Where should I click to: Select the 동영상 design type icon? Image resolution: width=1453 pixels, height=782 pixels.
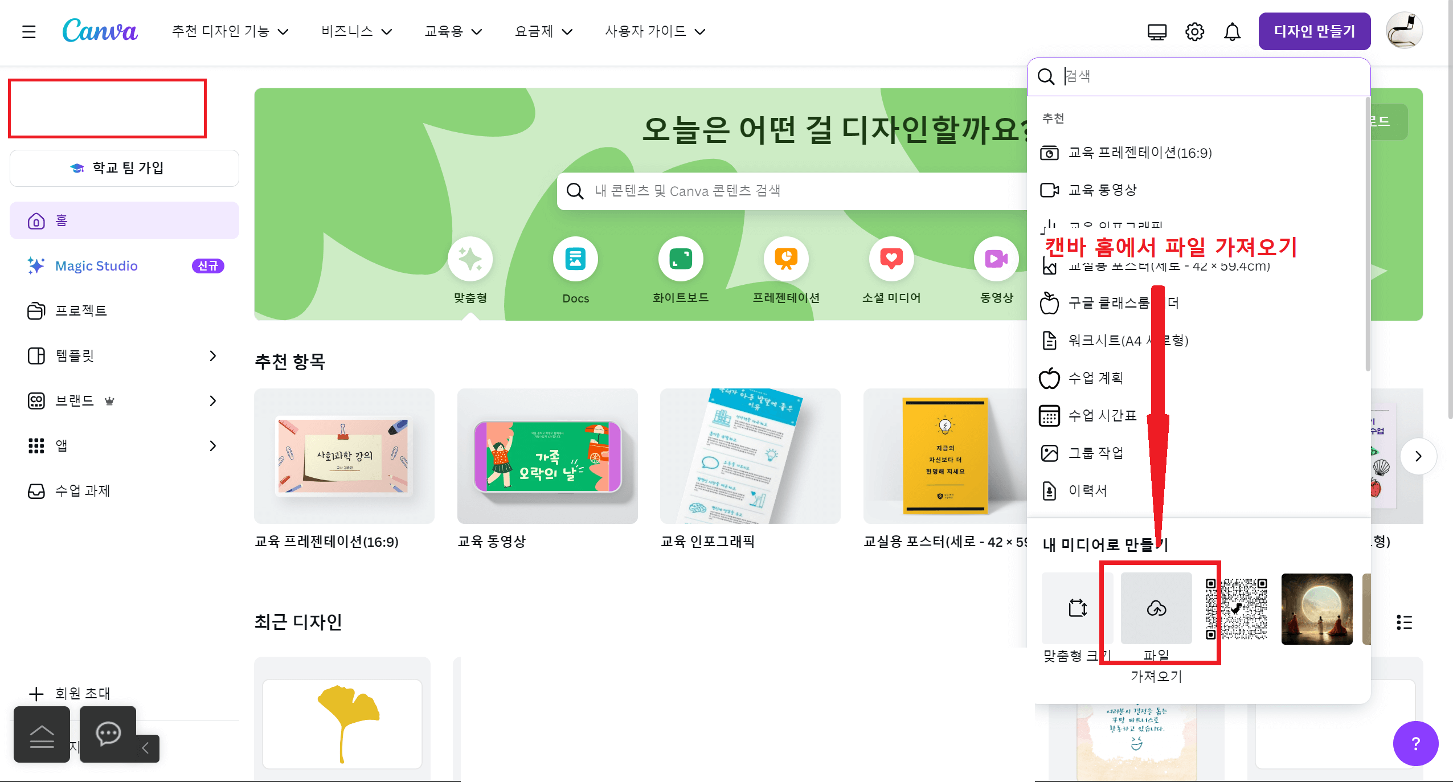coord(995,259)
